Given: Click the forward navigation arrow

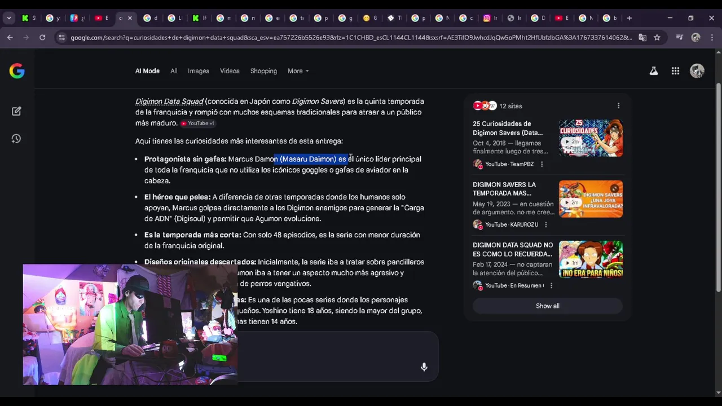Looking at the screenshot, I should [26, 37].
